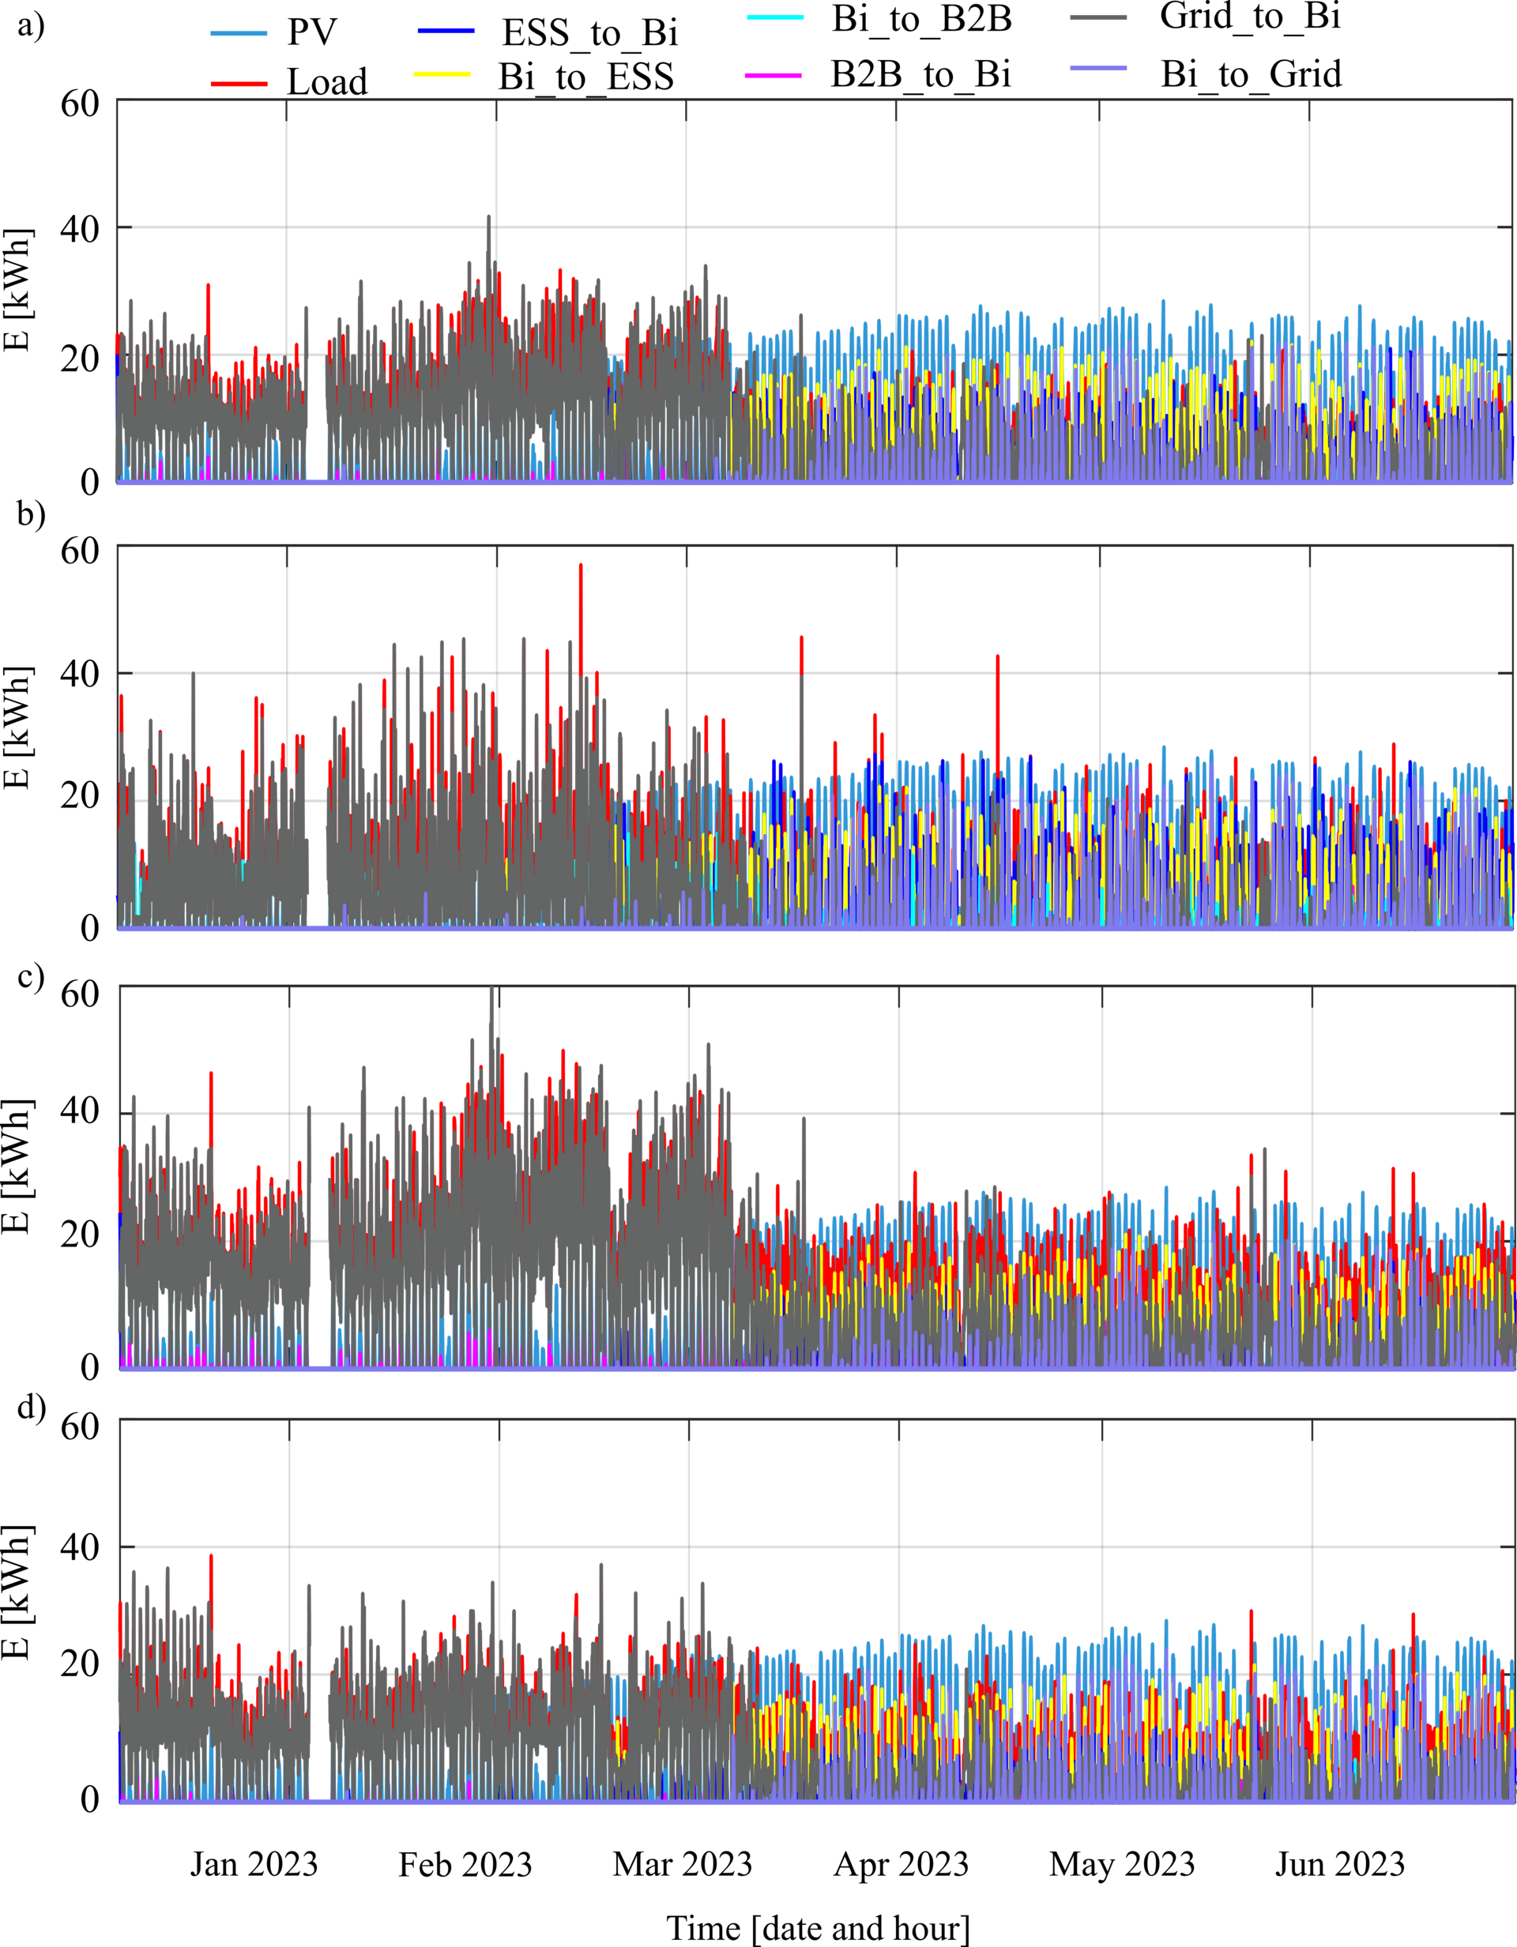Image resolution: width=1517 pixels, height=1947 pixels.
Task: Select the Grid_to_Bi legend label
Action: click(x=1251, y=16)
